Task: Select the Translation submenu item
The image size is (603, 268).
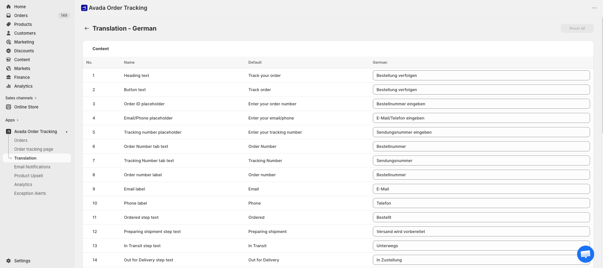Action: click(25, 158)
